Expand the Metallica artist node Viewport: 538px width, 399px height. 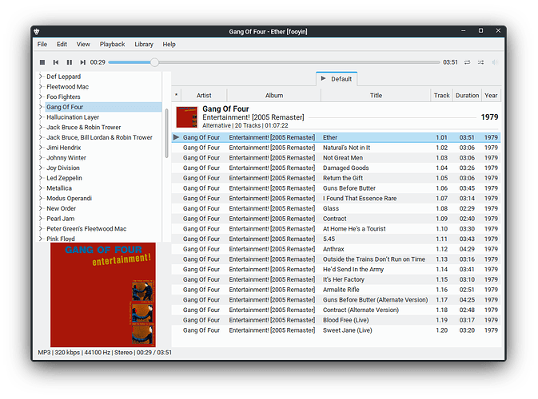(41, 188)
